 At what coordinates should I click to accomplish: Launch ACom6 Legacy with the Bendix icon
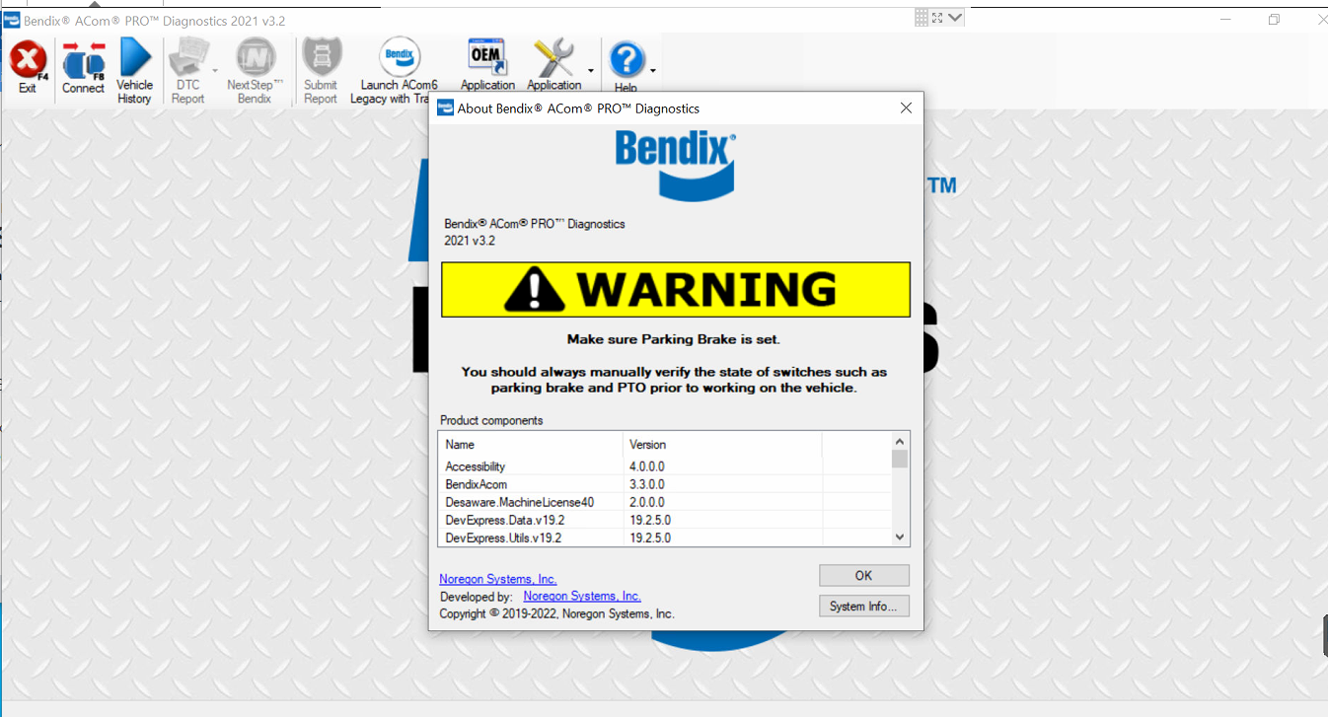(x=400, y=58)
